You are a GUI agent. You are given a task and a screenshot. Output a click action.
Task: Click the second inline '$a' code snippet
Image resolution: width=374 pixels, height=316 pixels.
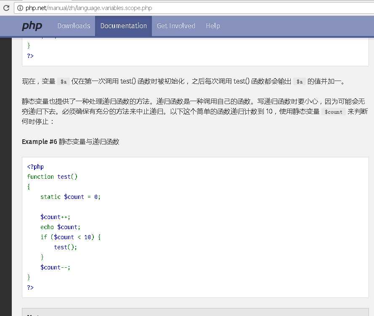tap(300, 81)
